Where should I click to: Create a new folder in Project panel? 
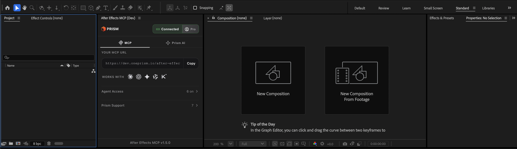click(x=11, y=144)
